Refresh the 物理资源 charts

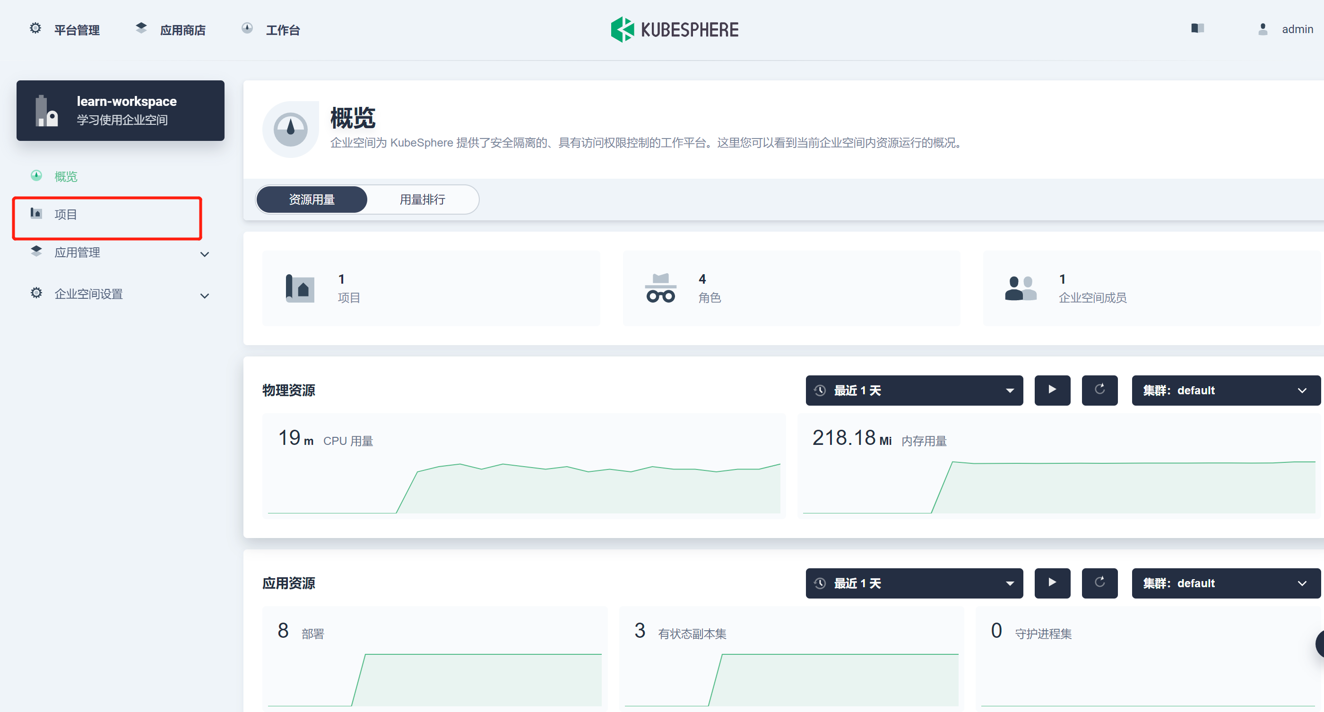point(1100,390)
